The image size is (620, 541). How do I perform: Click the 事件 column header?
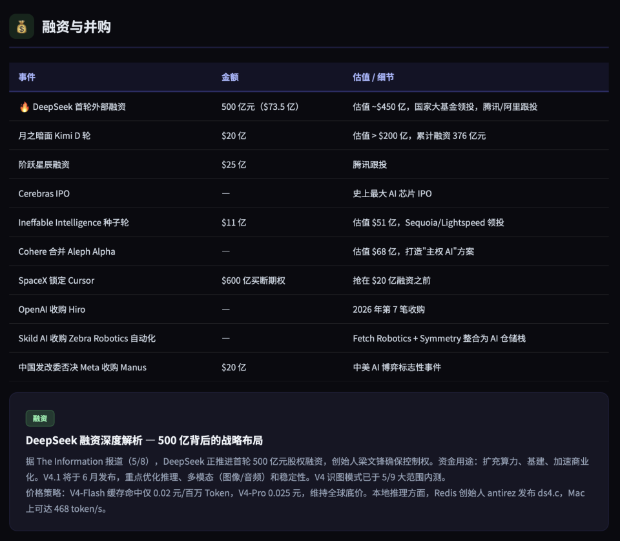27,77
